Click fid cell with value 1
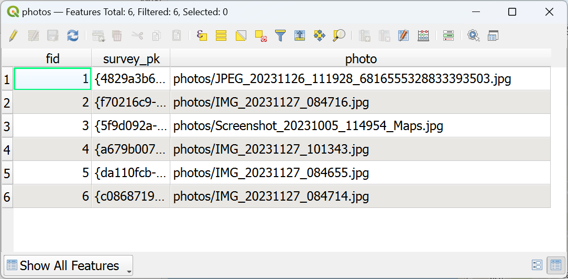 [52, 79]
